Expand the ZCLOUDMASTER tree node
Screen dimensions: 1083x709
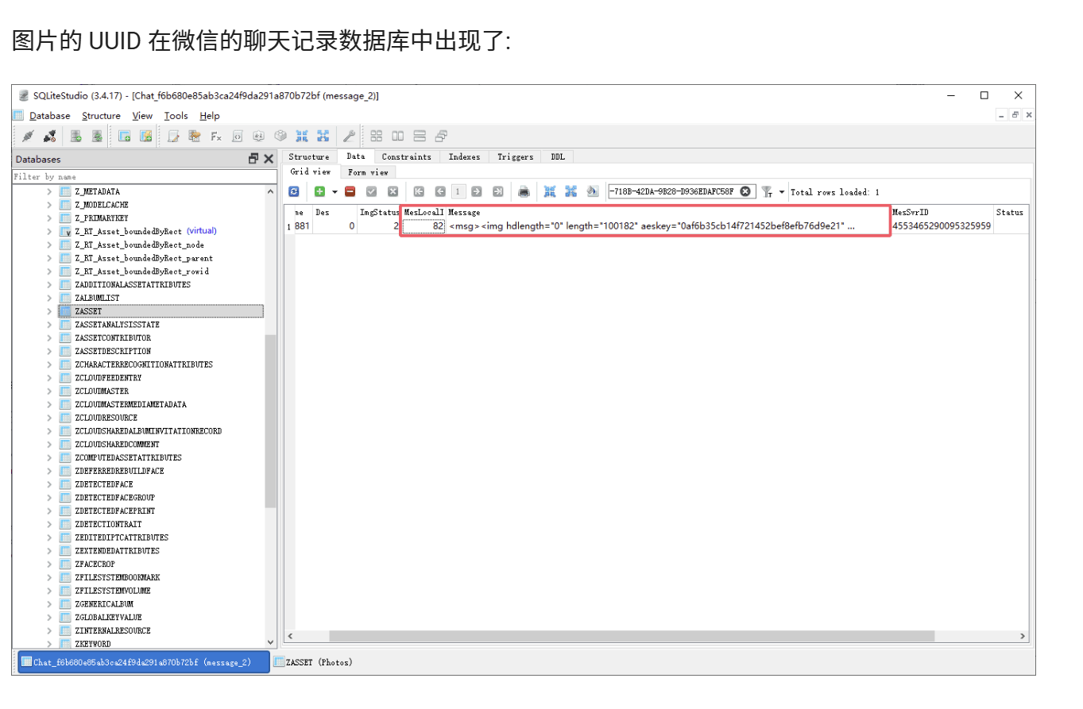pos(49,391)
